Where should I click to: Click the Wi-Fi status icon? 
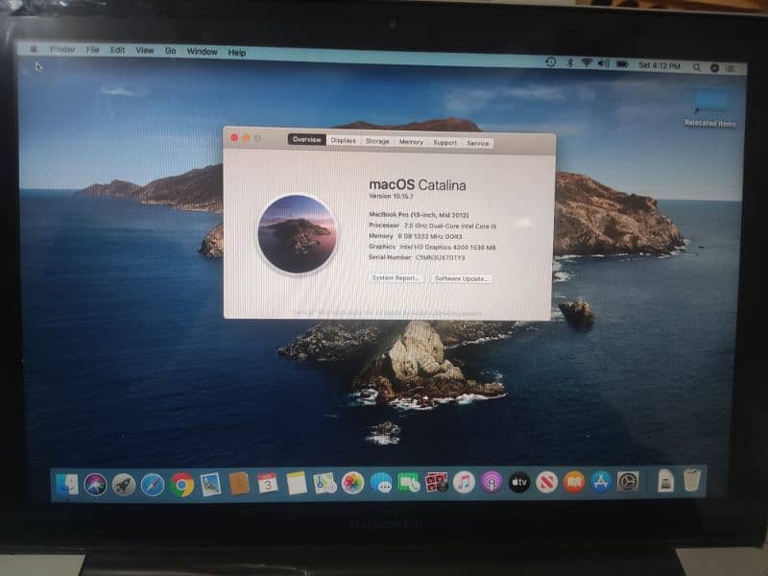tap(586, 63)
